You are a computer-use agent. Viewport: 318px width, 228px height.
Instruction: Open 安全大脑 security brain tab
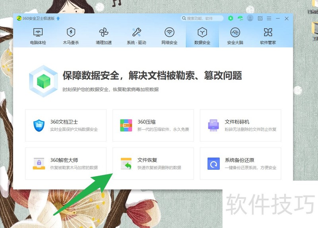[x=235, y=36]
